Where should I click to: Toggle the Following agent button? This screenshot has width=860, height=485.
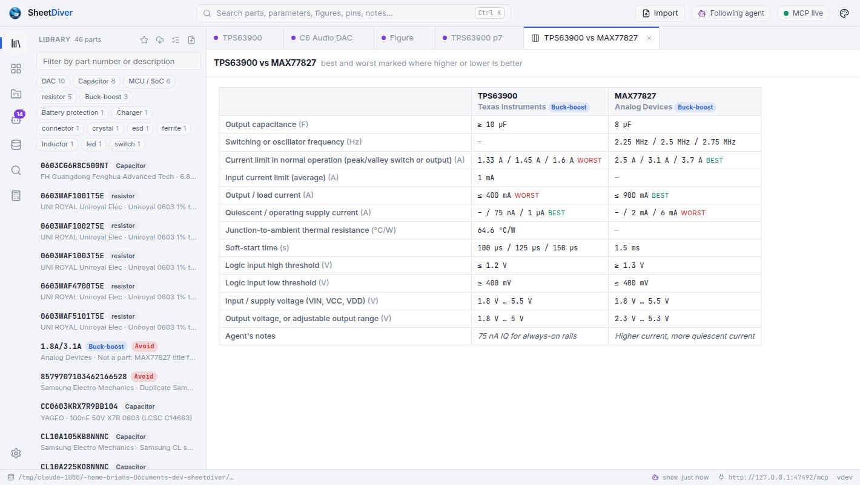click(730, 13)
